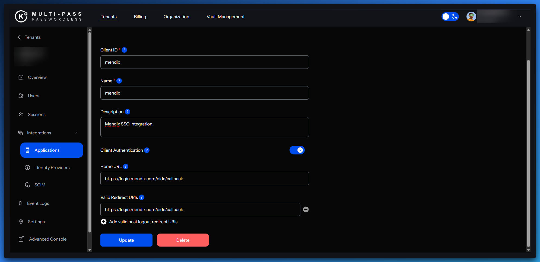This screenshot has height=262, width=540.
Task: Click the help icon beside Valid Redirect URIs
Action: [142, 197]
